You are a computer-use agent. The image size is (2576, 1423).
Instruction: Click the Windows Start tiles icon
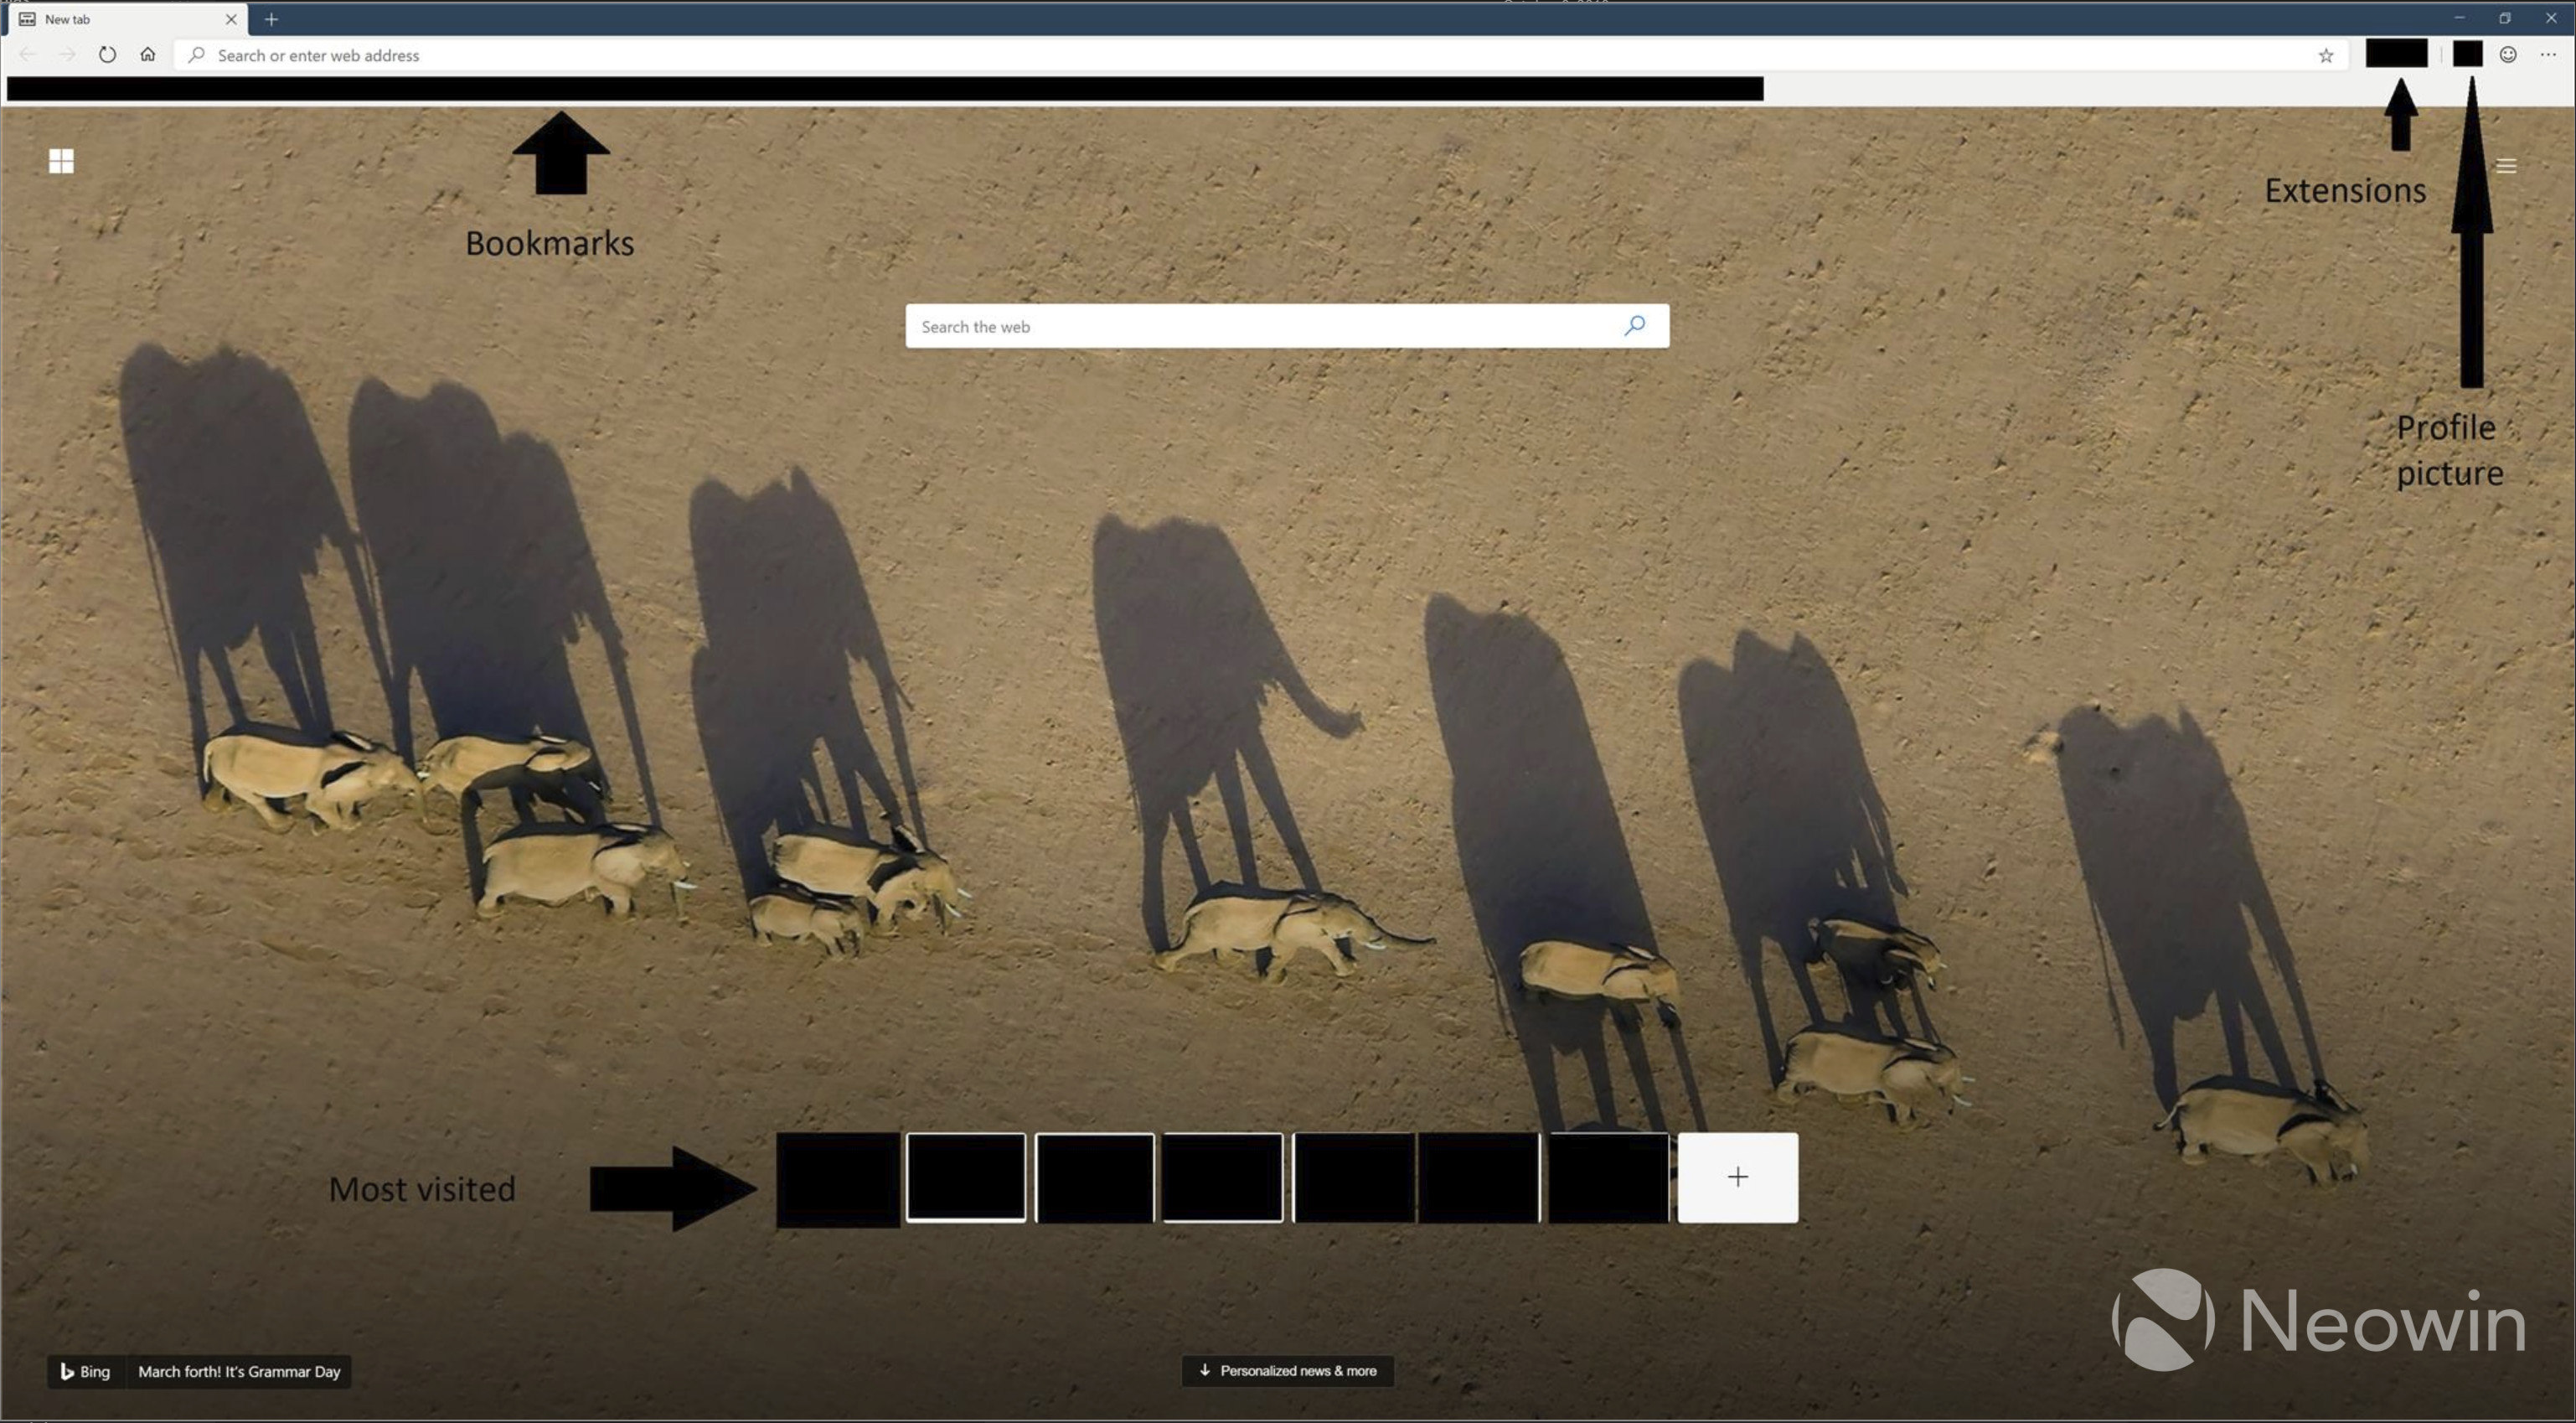[x=61, y=161]
